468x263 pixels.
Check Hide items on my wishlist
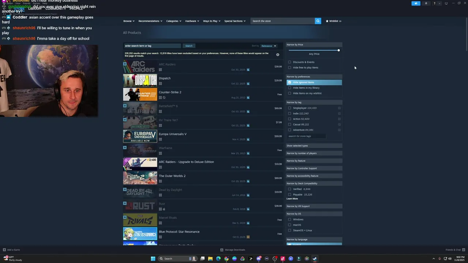pos(290,93)
